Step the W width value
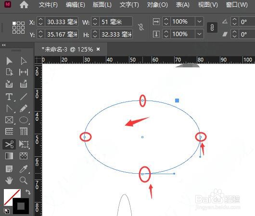 pyautogui.click(x=95, y=22)
